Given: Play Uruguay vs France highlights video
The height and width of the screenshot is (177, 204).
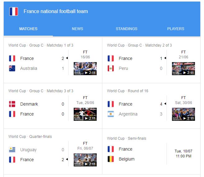Looking at the screenshot, I should coord(85,160).
